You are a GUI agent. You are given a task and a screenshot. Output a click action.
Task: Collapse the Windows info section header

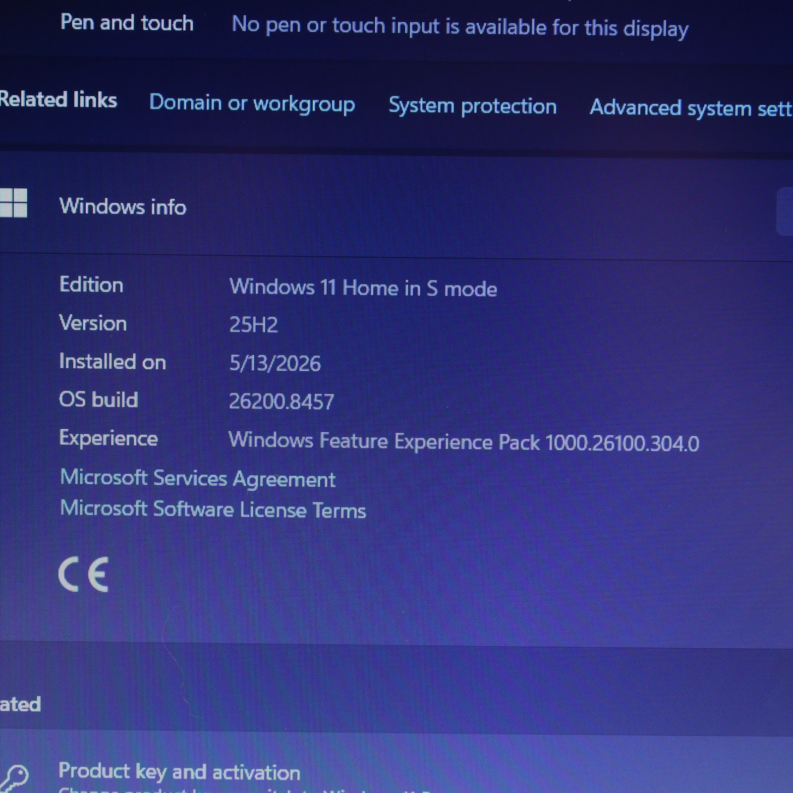point(396,206)
